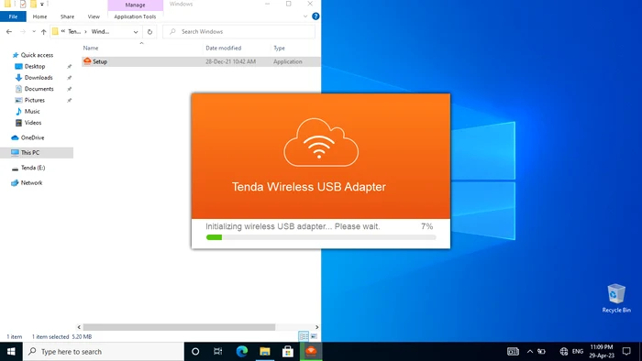Click horizontal scrollbar in Explorer
Image resolution: width=642 pixels, height=361 pixels.
coord(179,327)
